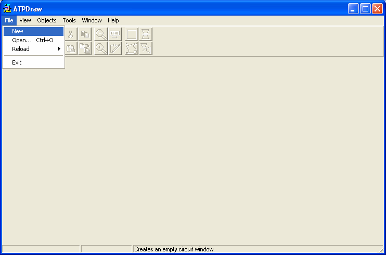
Task: Choose New from the File menu
Action: 33,32
